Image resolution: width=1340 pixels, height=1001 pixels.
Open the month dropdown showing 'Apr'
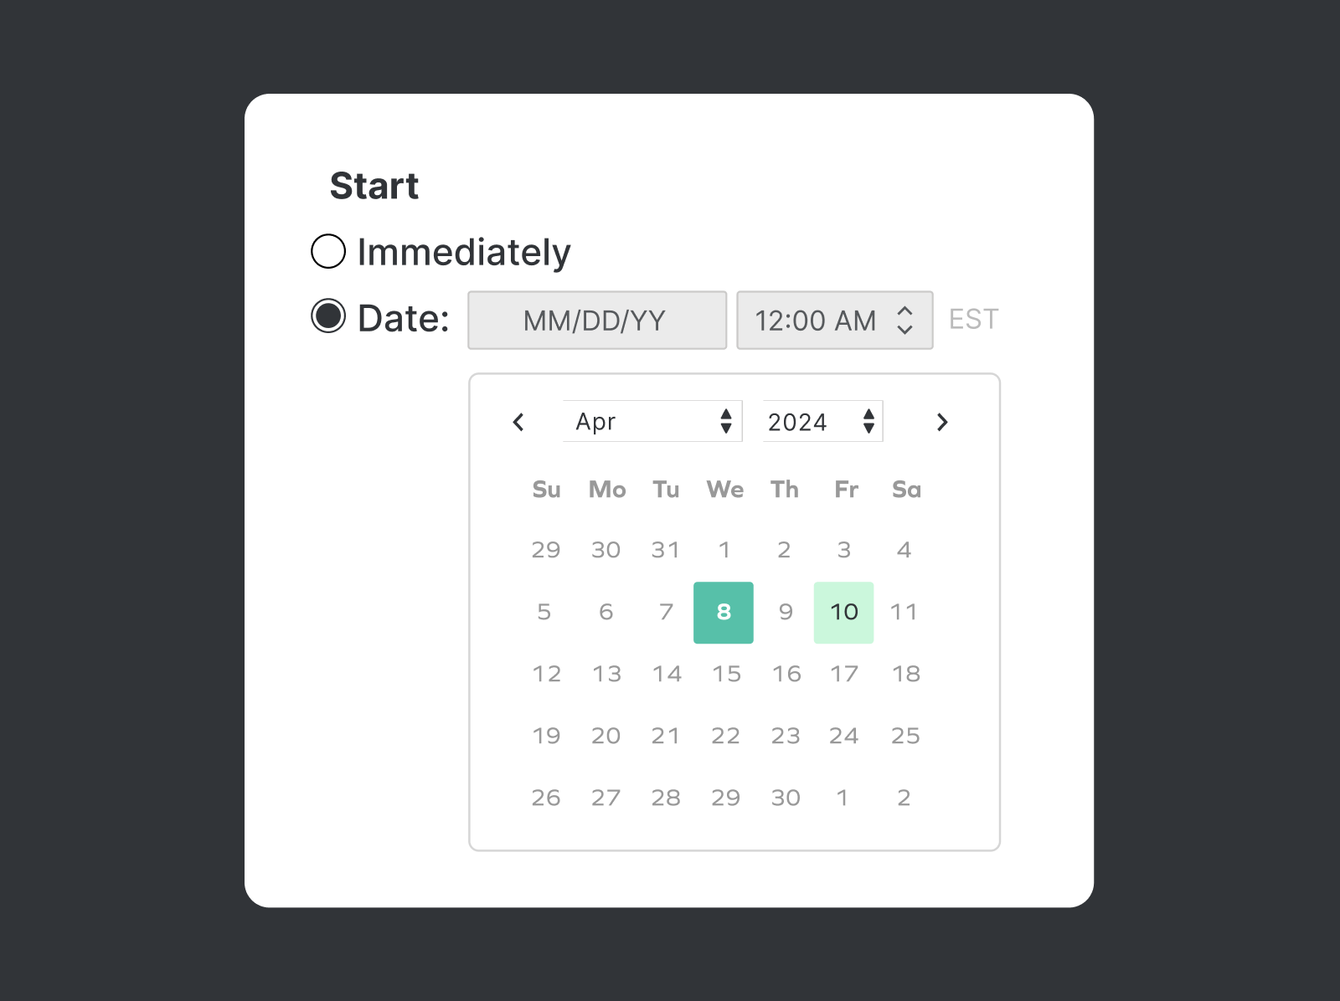pos(652,421)
